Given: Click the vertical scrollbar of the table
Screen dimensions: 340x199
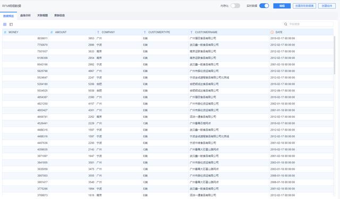Looking at the screenshot, I should pyautogui.click(x=335, y=55).
